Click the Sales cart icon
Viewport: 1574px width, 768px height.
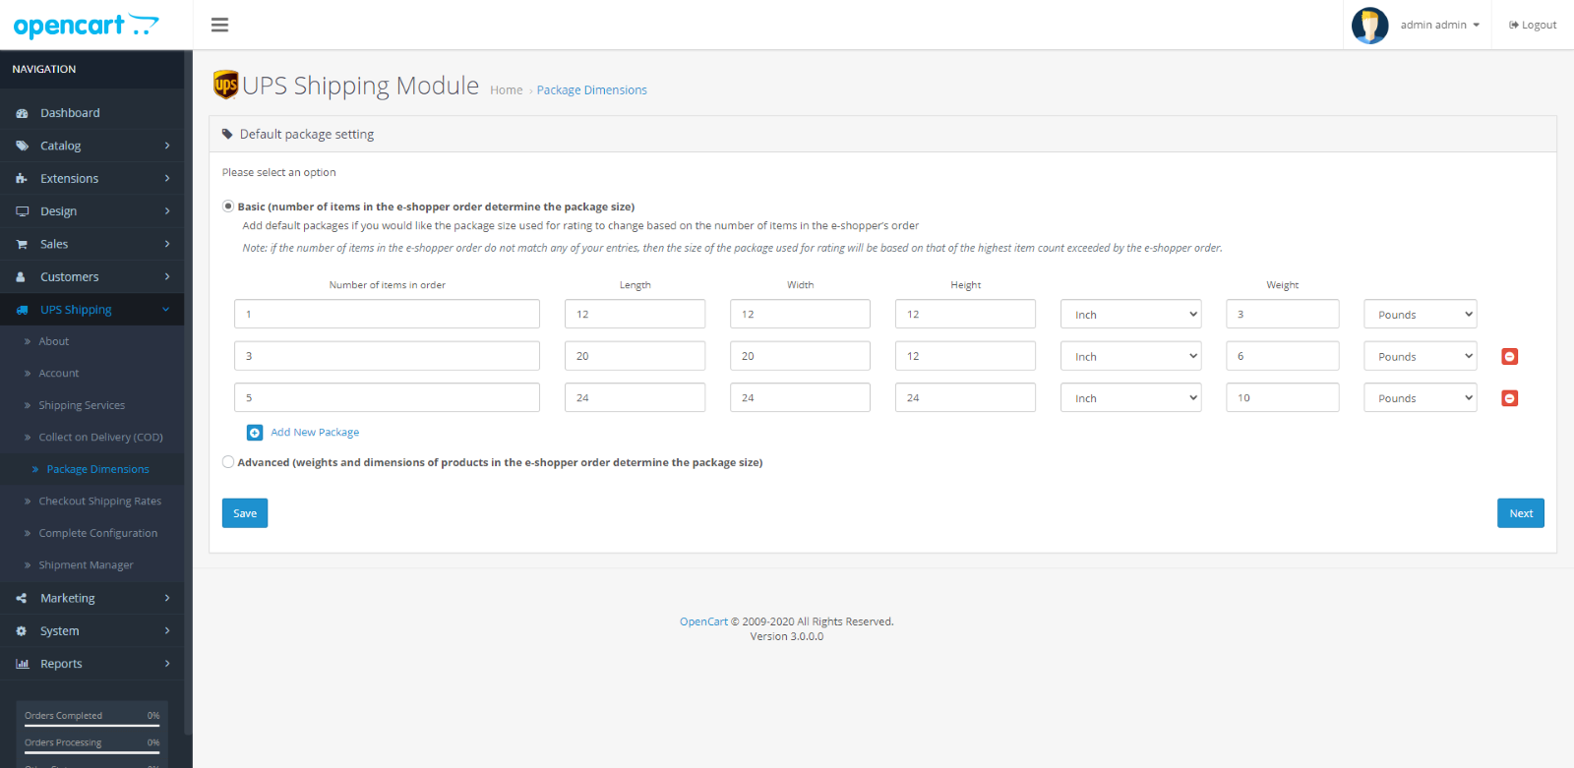[x=22, y=244]
